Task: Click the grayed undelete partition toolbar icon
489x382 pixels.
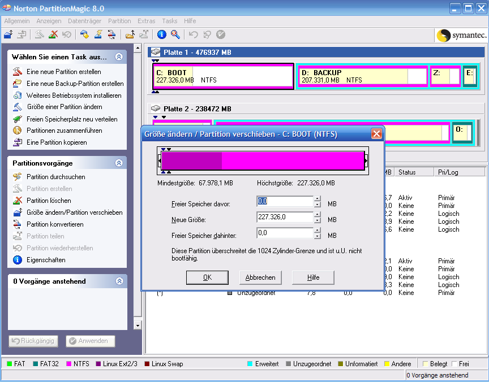Action: click(67, 34)
